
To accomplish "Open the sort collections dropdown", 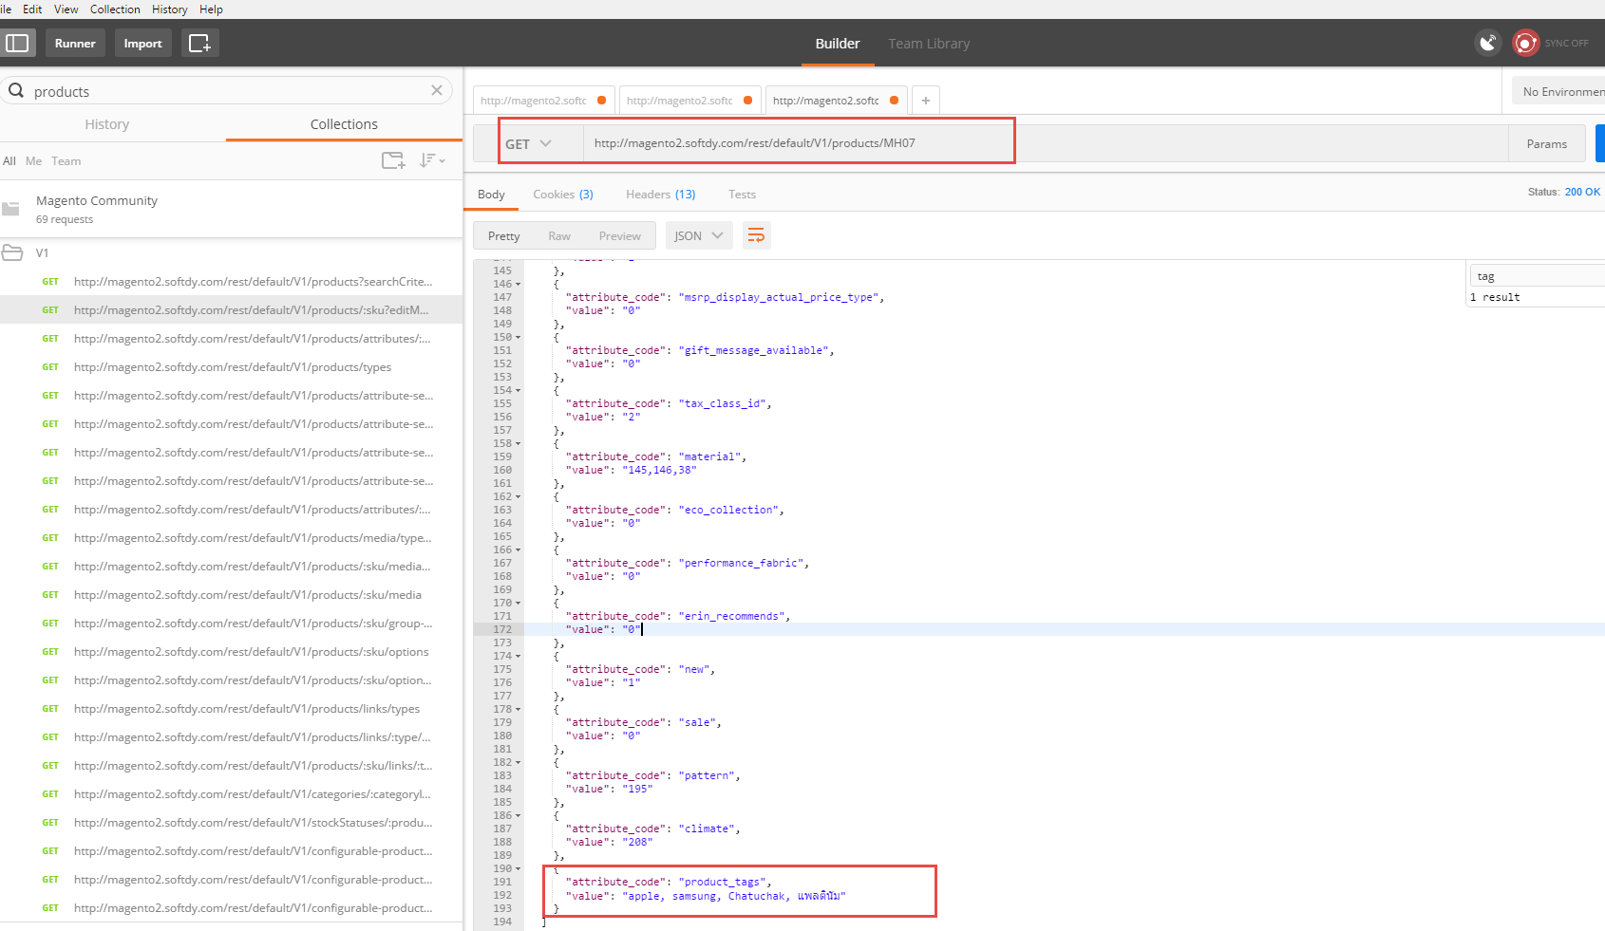I will 432,160.
